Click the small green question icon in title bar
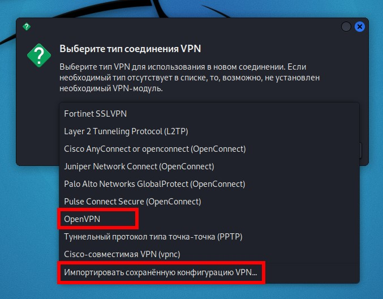This screenshot has height=299, width=383. [27, 27]
